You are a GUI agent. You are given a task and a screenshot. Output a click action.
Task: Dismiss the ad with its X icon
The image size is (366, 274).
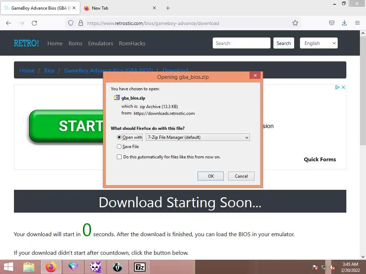[343, 87]
